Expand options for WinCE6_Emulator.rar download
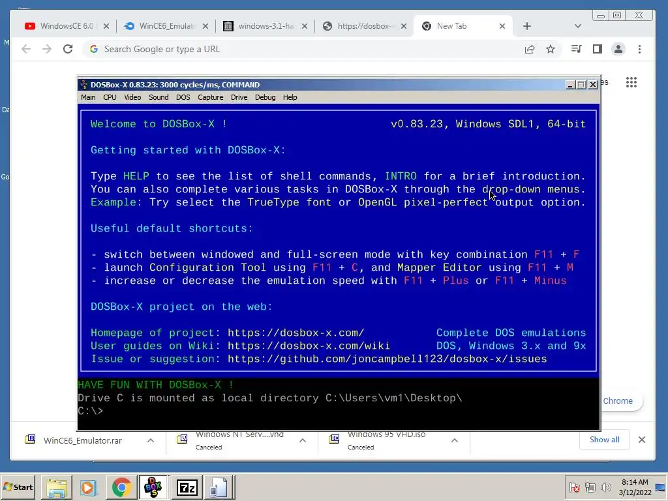 (x=151, y=440)
